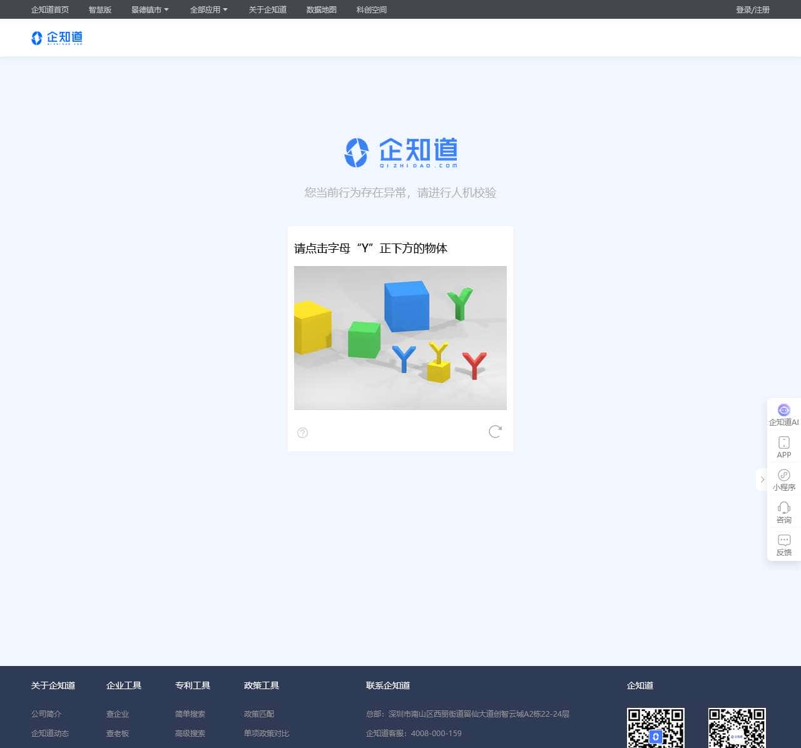Open the 高级搜索 footer link
The width and height of the screenshot is (801, 748).
190,733
